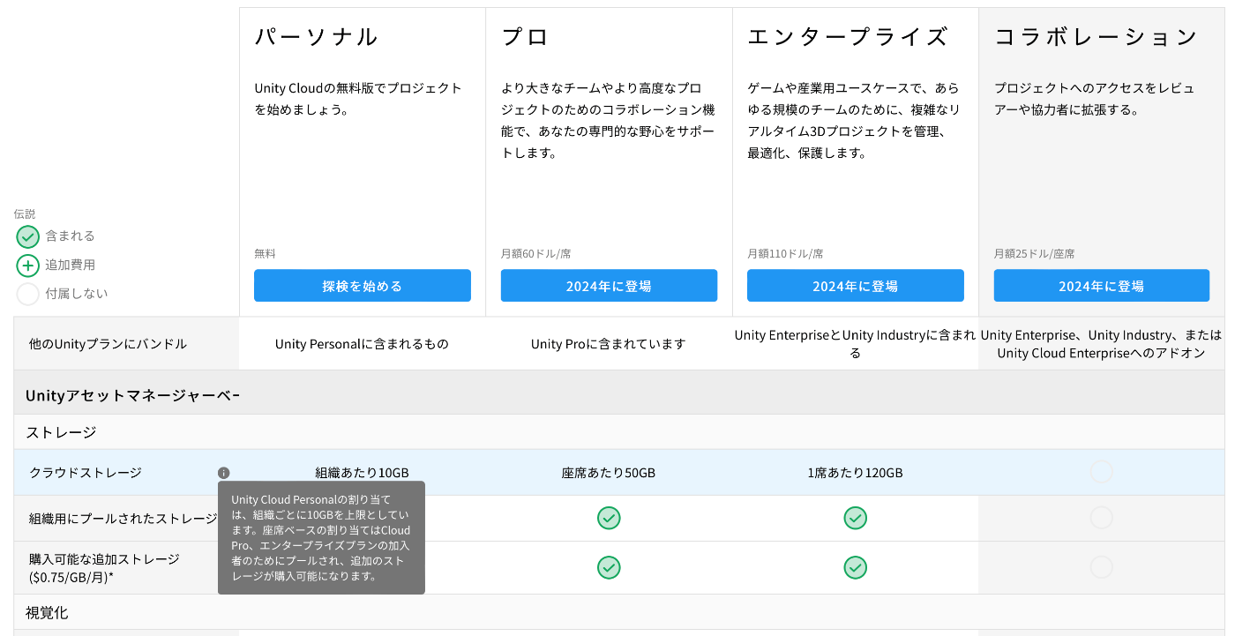Viewport: 1235px width, 636px height.
Task: Click the 無料 price text under パーソナル
Action: 265,253
